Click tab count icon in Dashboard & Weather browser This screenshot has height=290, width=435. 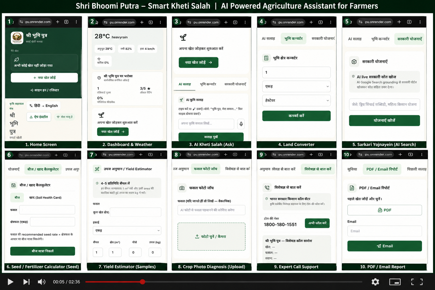point(151,22)
